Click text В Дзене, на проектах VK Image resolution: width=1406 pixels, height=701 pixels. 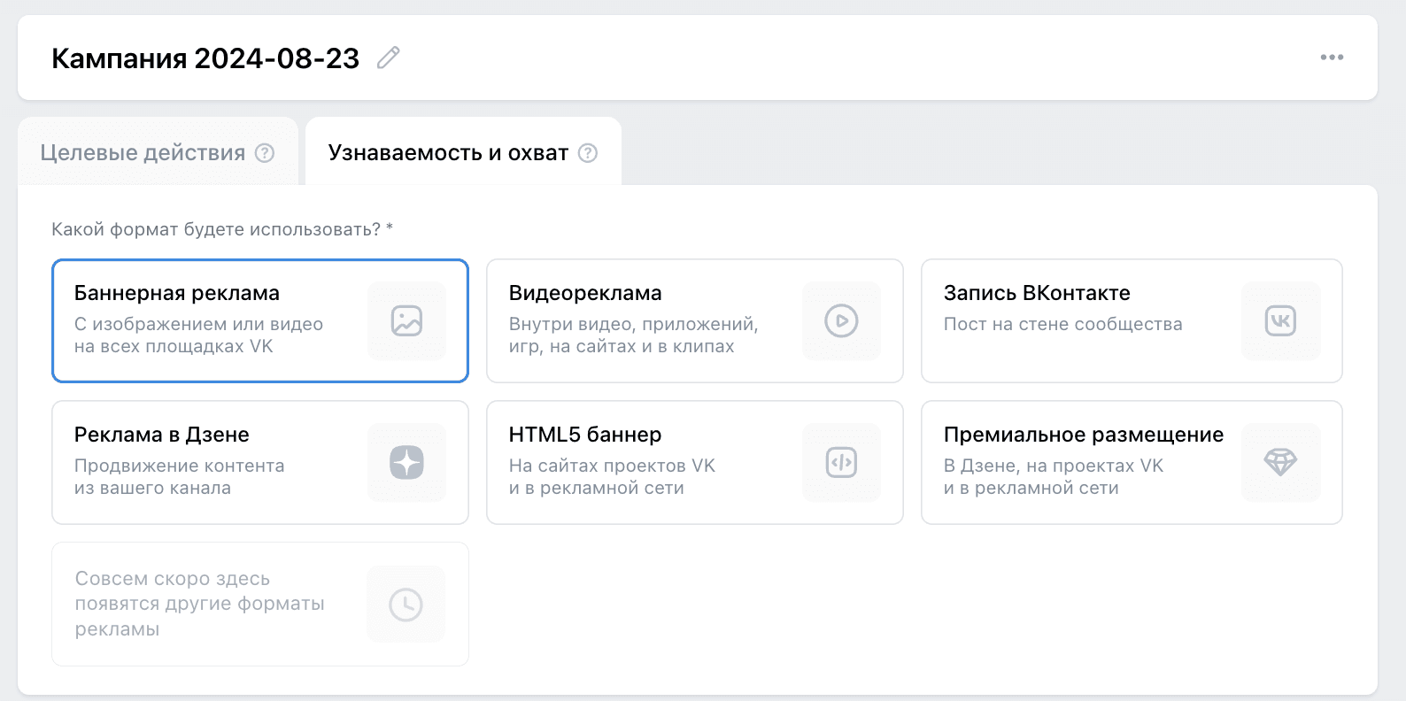point(1054,466)
